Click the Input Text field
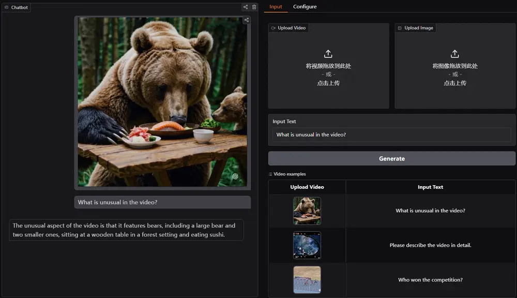Image resolution: width=517 pixels, height=298 pixels. tap(392, 135)
